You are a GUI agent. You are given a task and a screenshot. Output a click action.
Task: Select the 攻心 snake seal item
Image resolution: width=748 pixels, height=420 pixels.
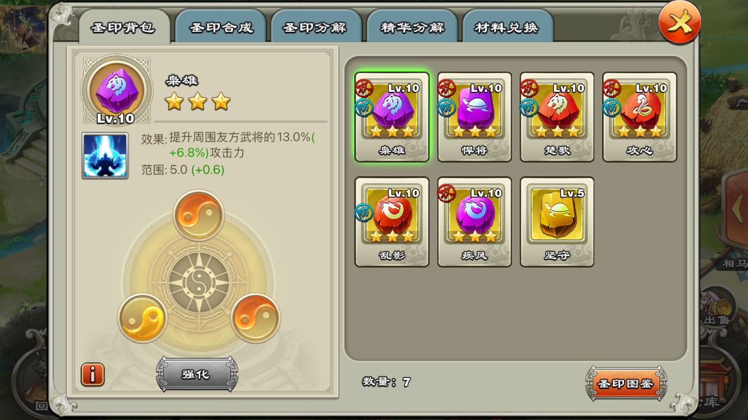640,117
